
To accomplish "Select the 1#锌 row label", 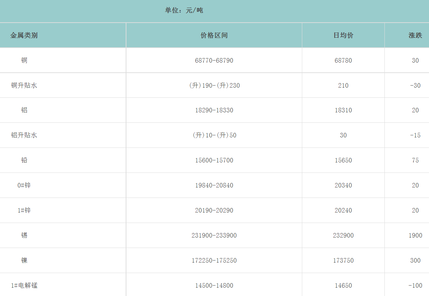I will click(x=24, y=210).
